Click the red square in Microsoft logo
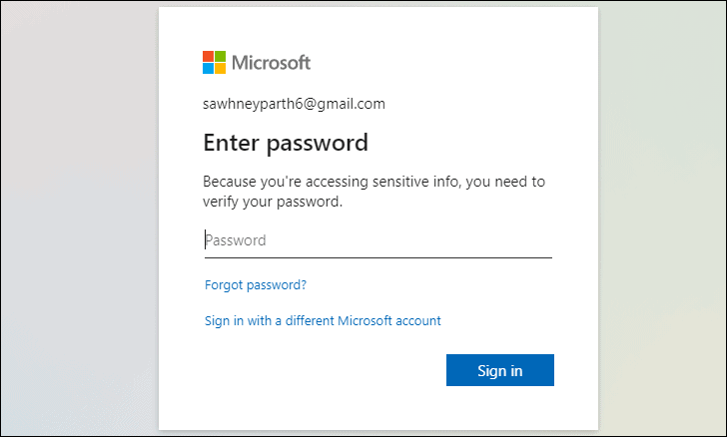This screenshot has width=727, height=437. (208, 57)
